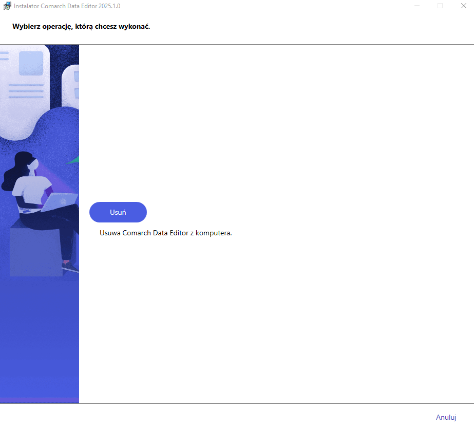The height and width of the screenshot is (429, 474).
Task: Cancel the installer with Anuluj
Action: pyautogui.click(x=446, y=417)
